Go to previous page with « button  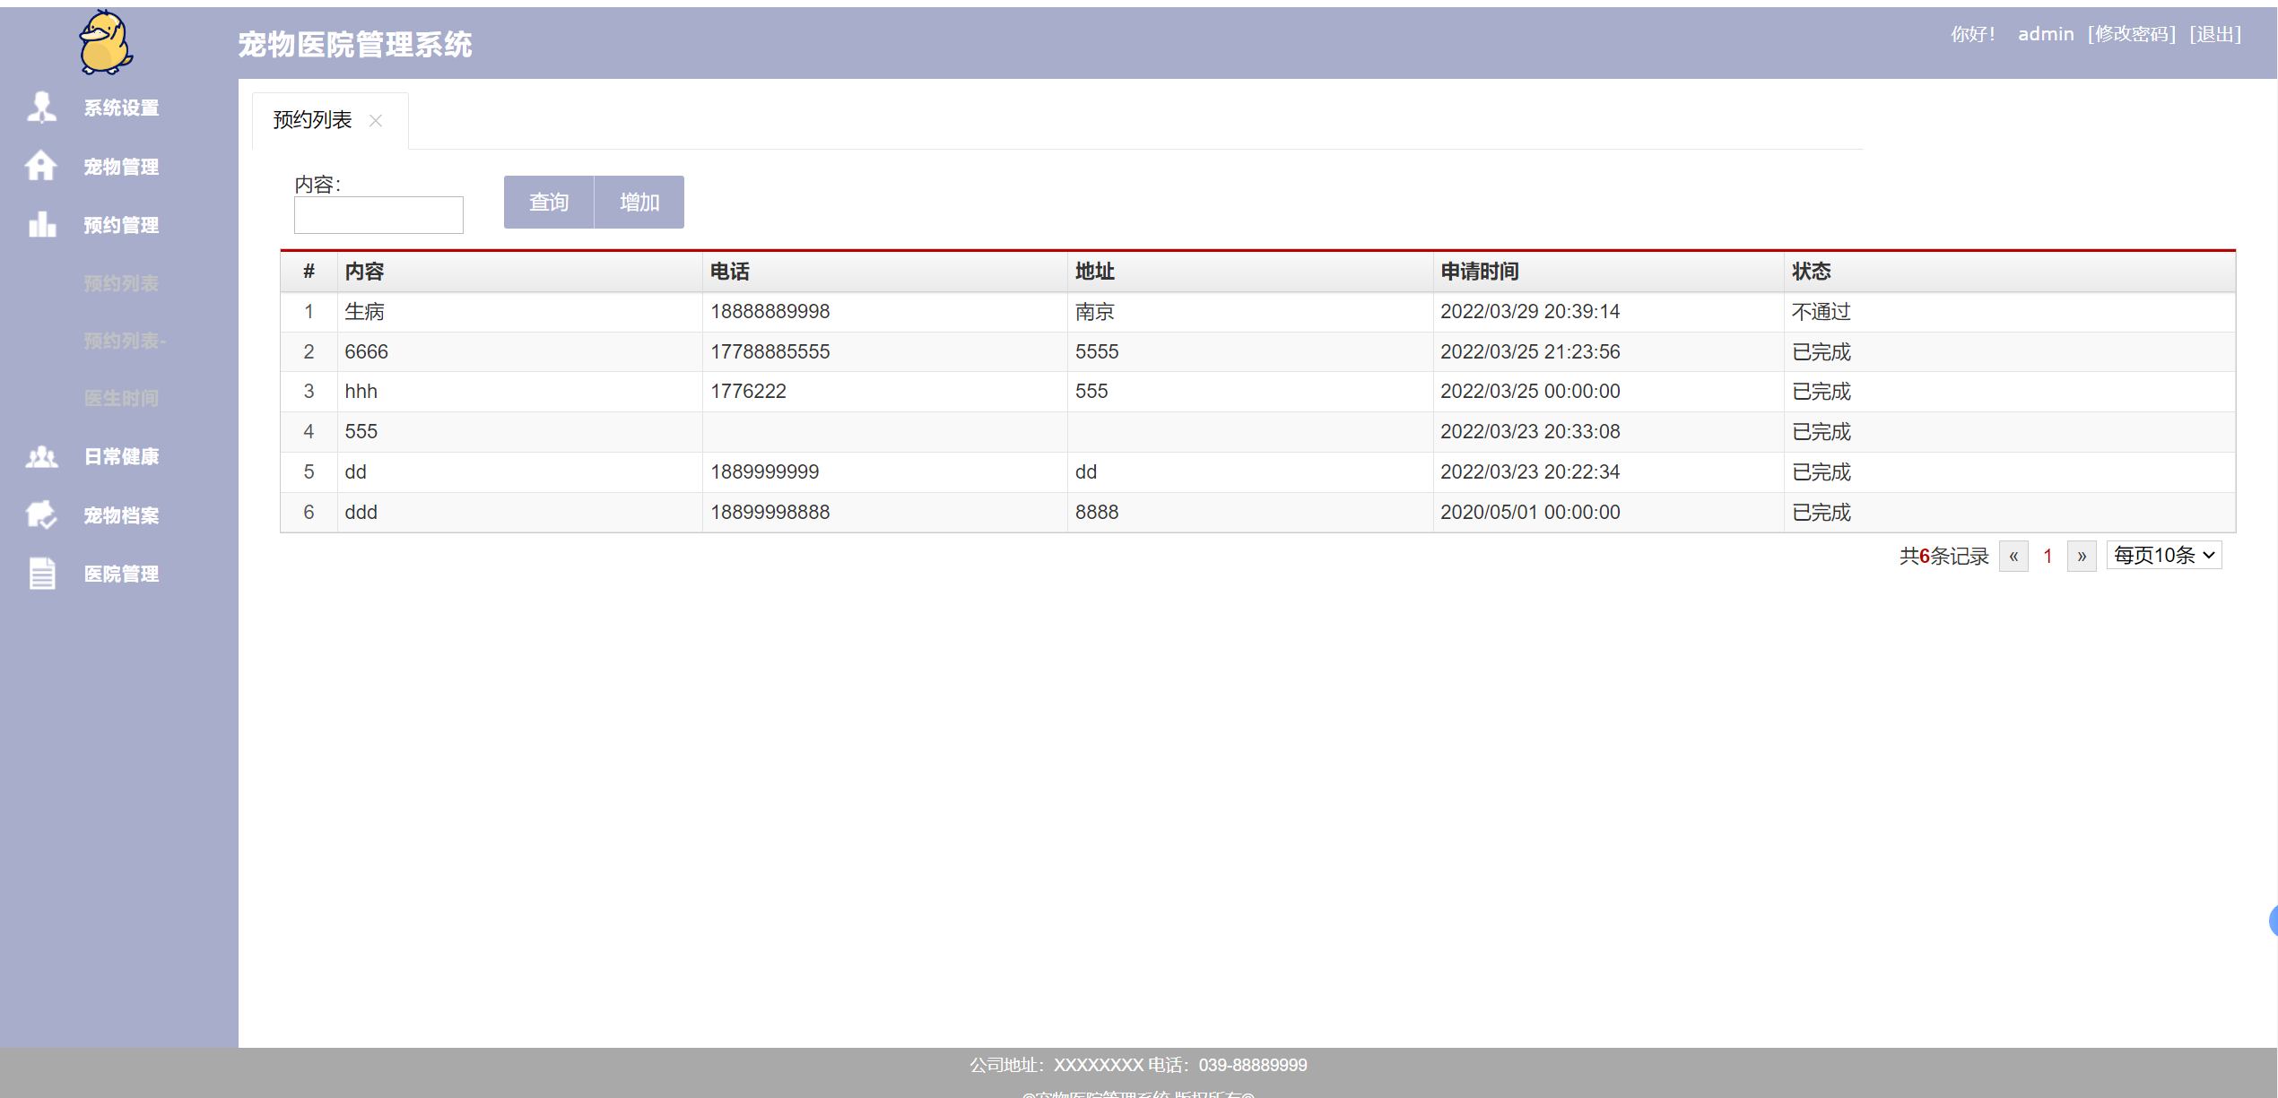tap(2013, 556)
